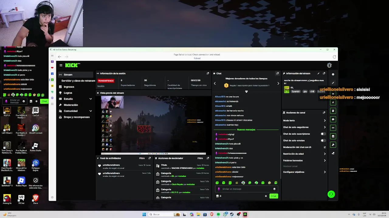Show previous top donor with left arrow
Image resolution: width=389 pixels, height=218 pixels.
click(x=215, y=83)
